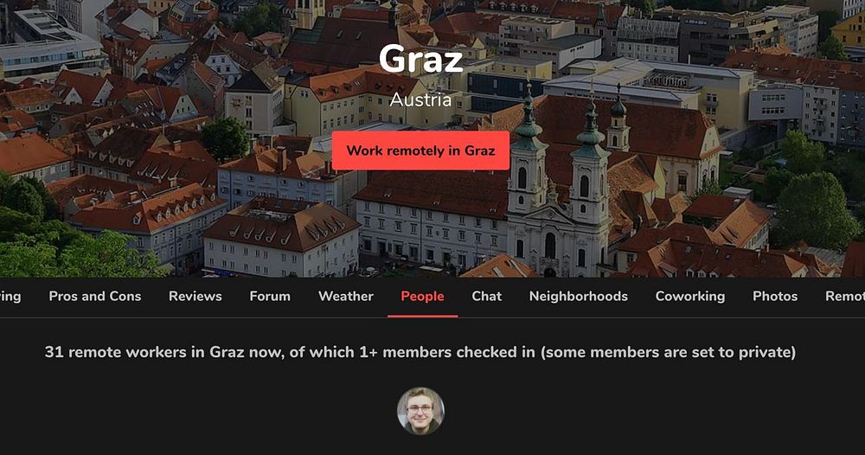The image size is (865, 455).
Task: Switch to the Coworking tab
Action: point(690,296)
